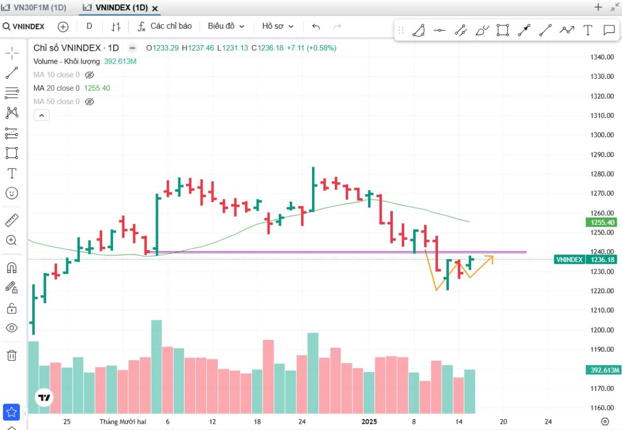
Task: Select the callout note tool
Action: [x=609, y=31]
